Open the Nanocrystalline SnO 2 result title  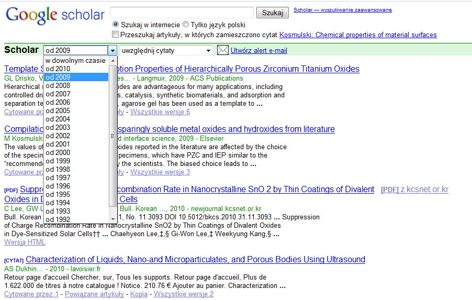coord(245,190)
